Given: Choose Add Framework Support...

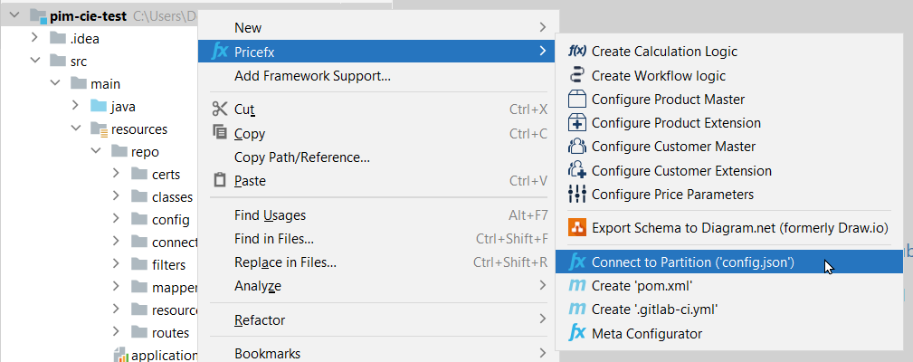Looking at the screenshot, I should [x=312, y=76].
